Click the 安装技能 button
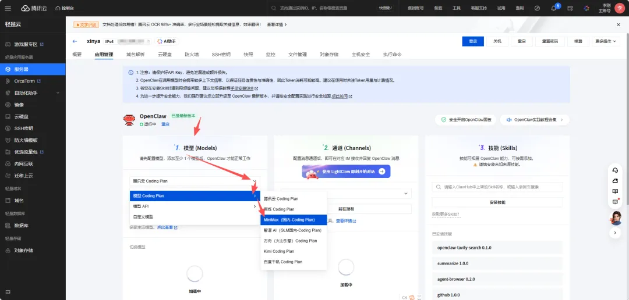Viewport: 629px width, 300px height. pyautogui.click(x=497, y=202)
